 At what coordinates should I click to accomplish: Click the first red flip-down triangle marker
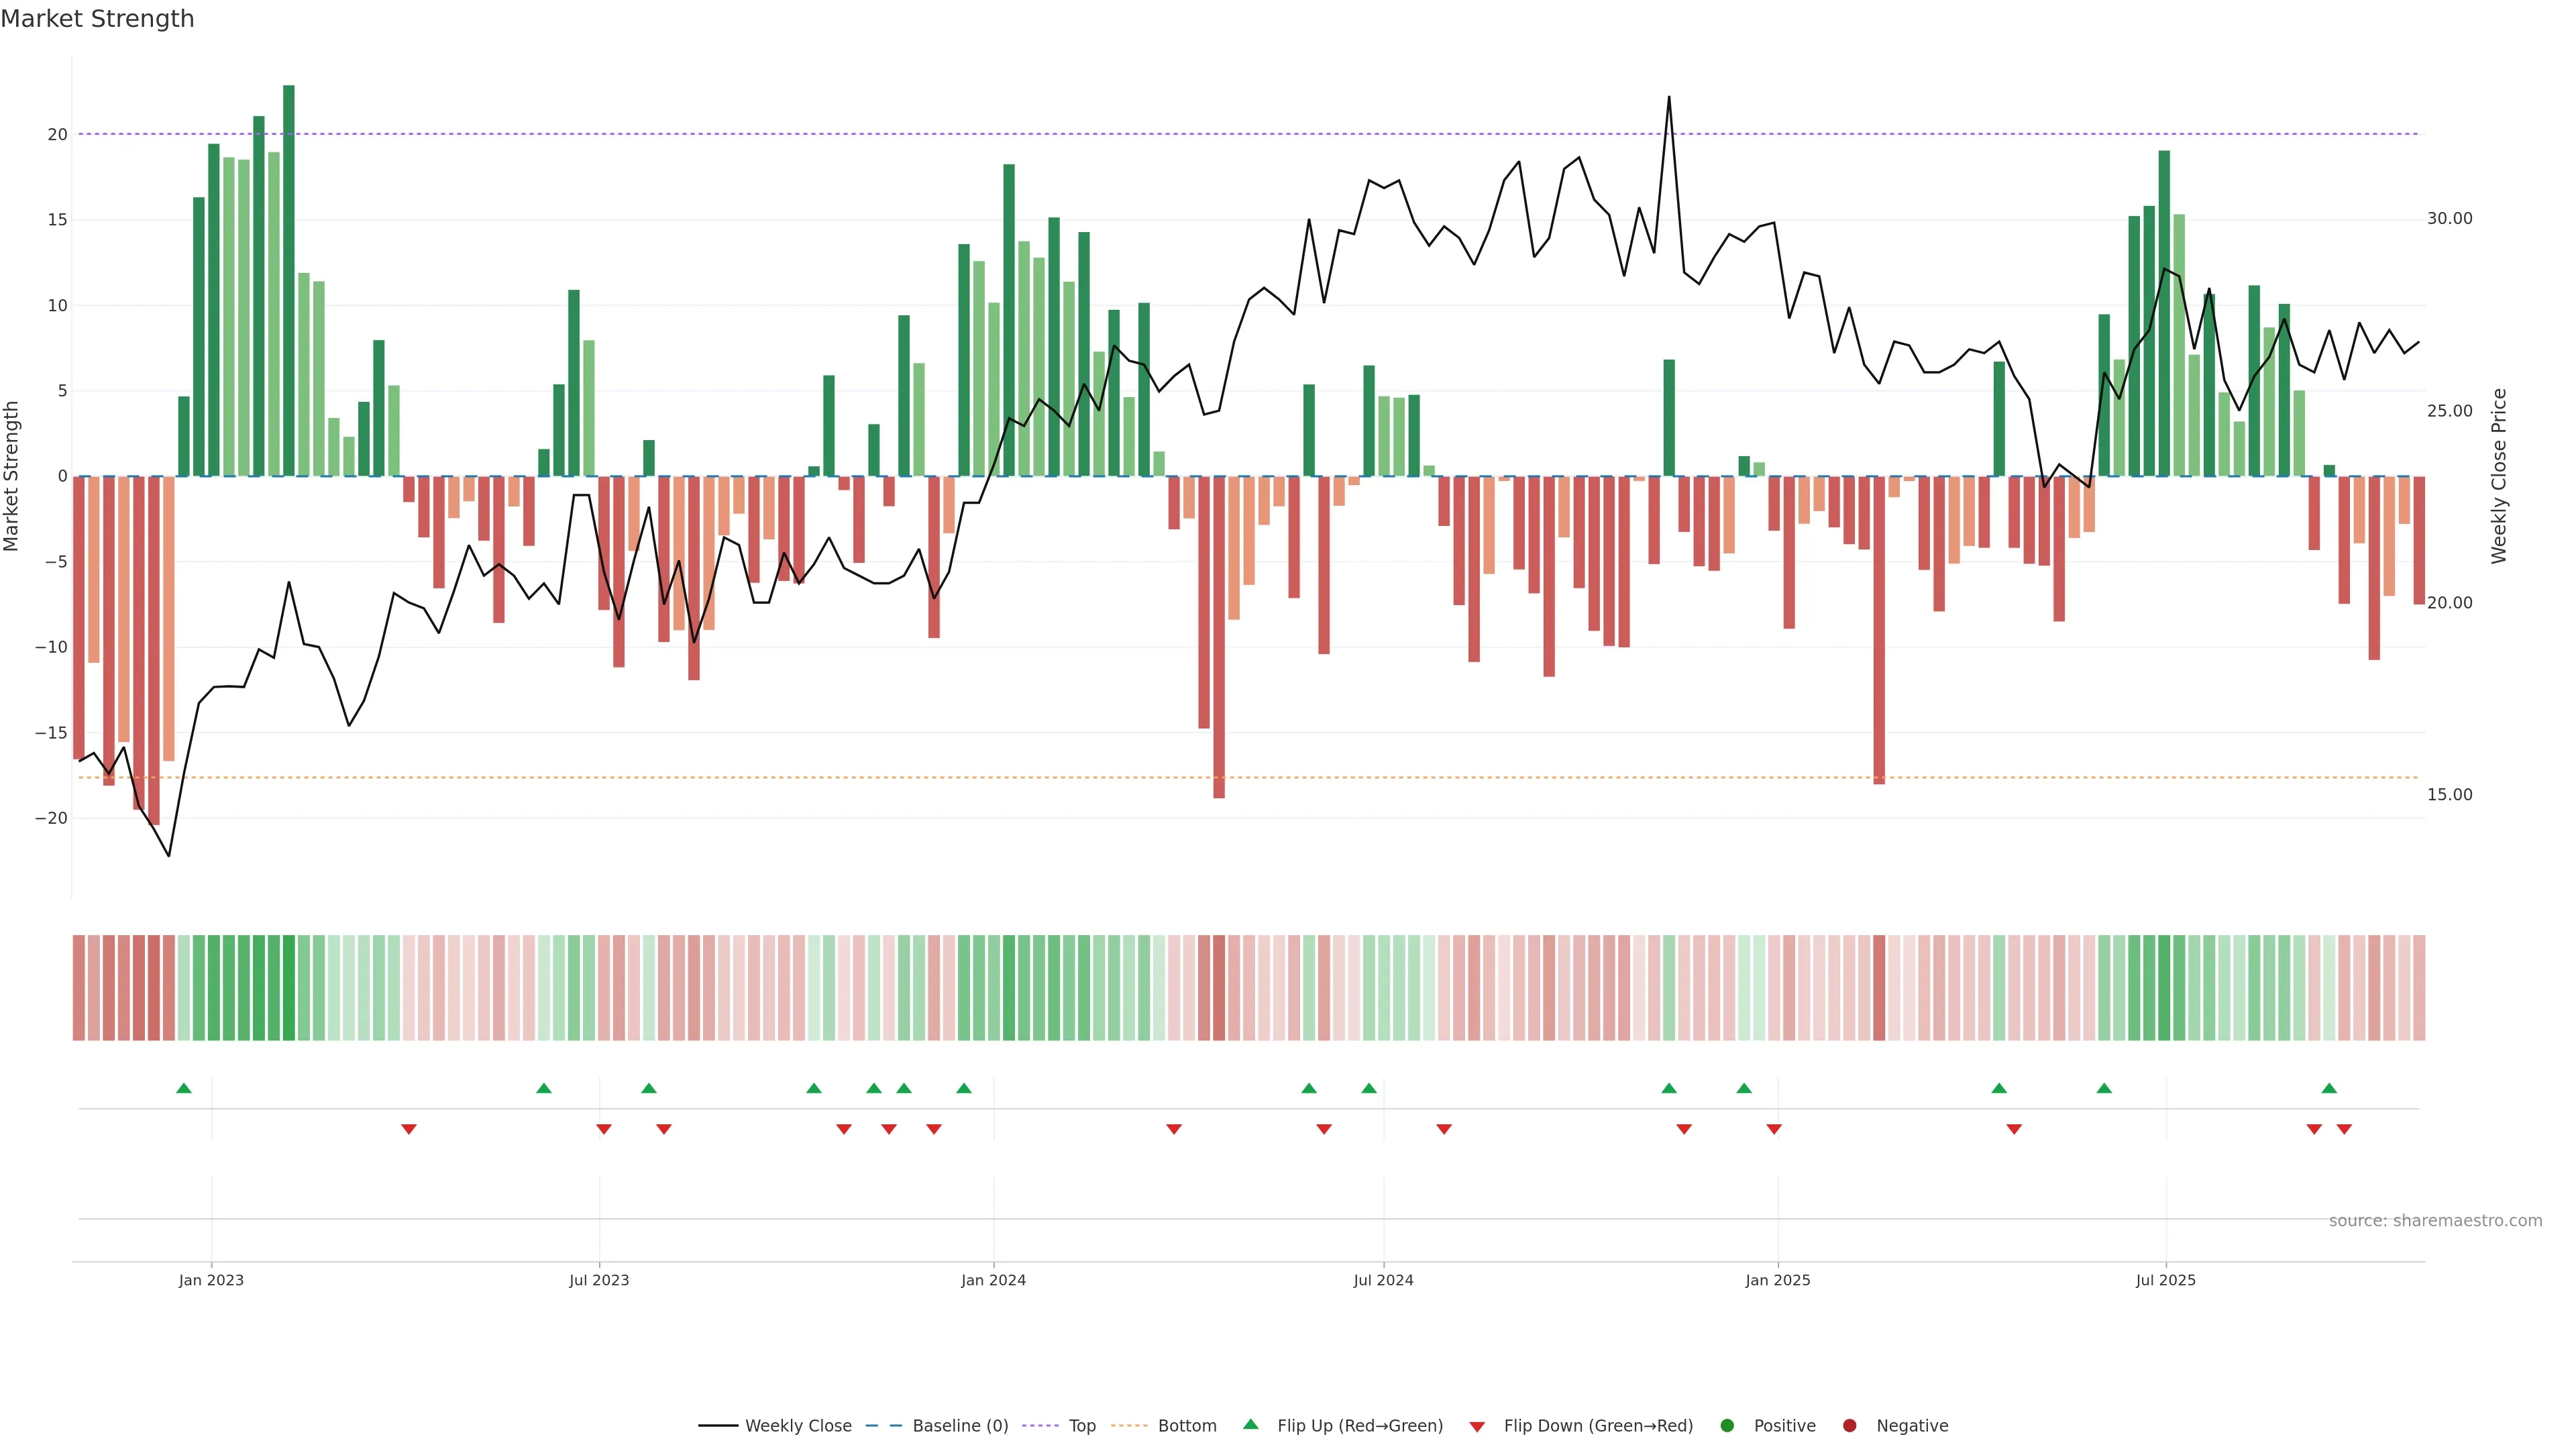tap(409, 1129)
